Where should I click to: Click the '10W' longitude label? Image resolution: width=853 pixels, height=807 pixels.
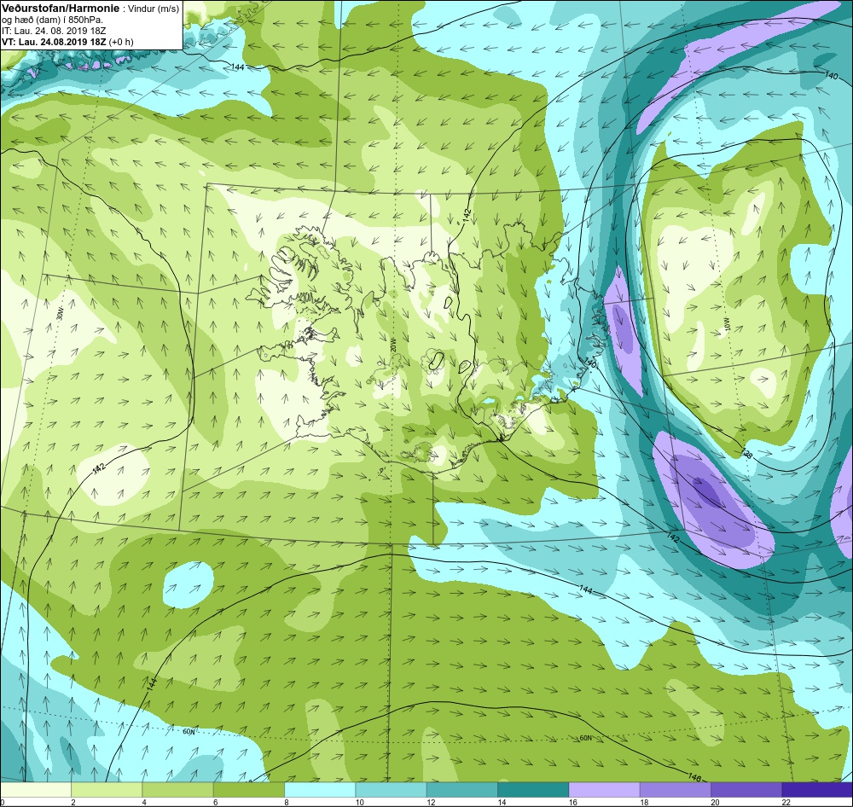coord(728,325)
